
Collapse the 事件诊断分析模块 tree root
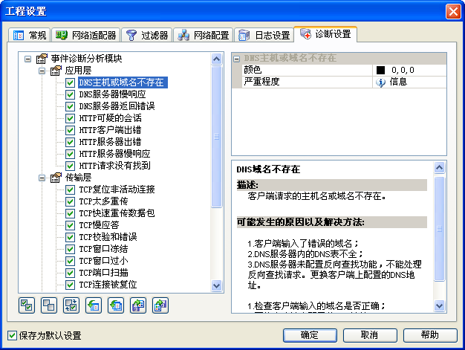point(28,59)
